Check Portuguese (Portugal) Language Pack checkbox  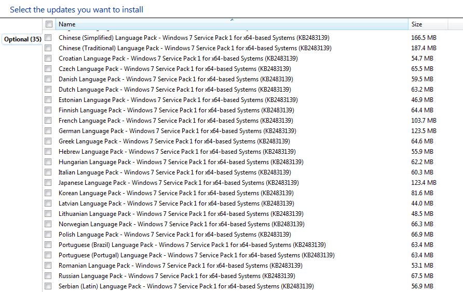[x=48, y=255]
